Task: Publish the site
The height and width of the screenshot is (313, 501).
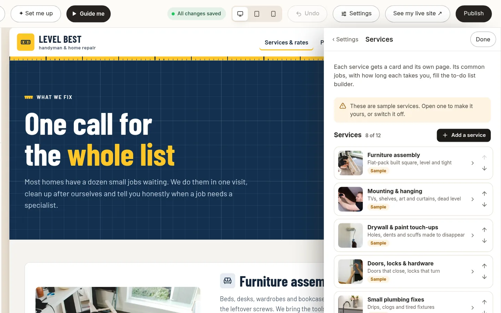Action: (x=474, y=14)
